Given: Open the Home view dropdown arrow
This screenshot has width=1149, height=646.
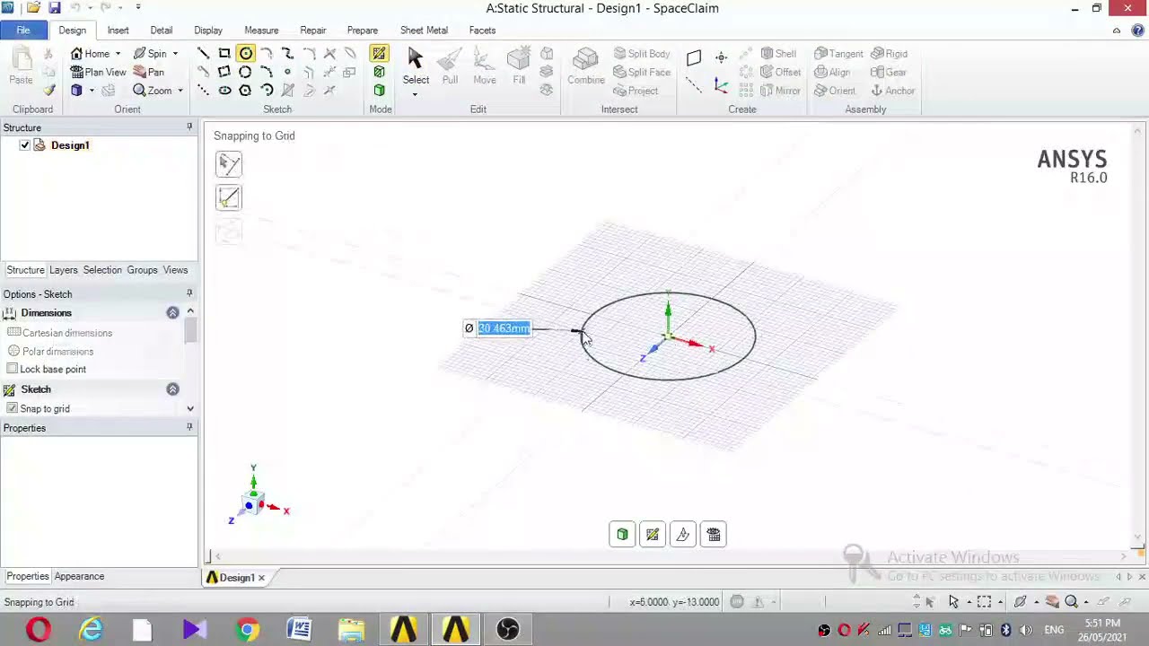Looking at the screenshot, I should pos(117,54).
